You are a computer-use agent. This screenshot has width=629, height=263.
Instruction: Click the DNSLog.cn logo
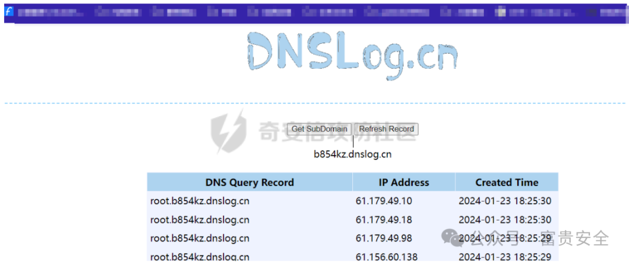(x=352, y=56)
